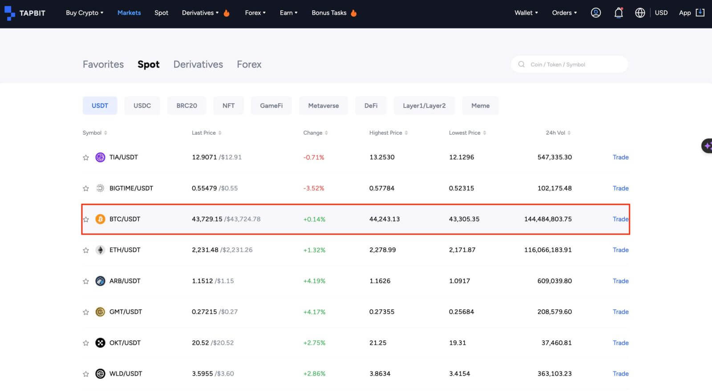Click the BIGTIME coin icon
The height and width of the screenshot is (392, 712).
[x=100, y=188]
